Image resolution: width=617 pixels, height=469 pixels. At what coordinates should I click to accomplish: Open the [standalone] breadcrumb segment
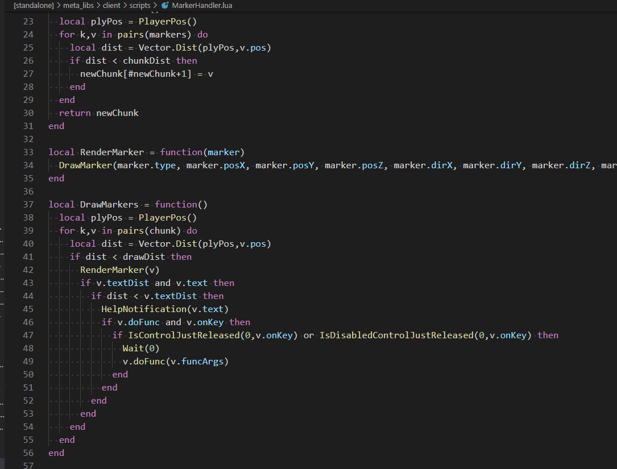pos(34,6)
